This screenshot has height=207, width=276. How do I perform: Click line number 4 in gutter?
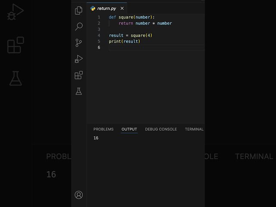[99, 35]
